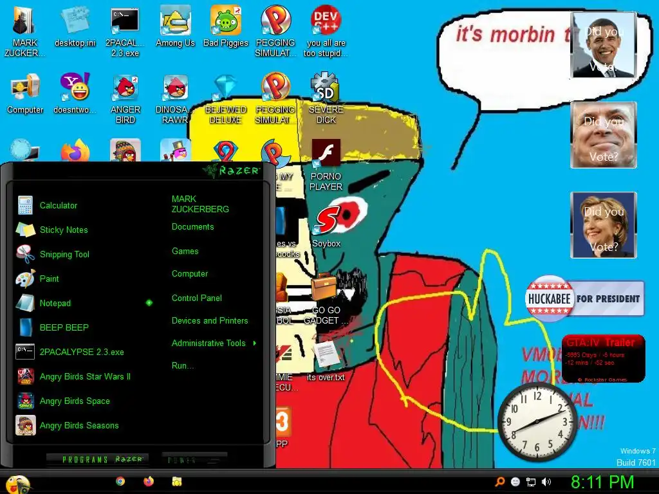Screen dimensions: 659x494
Task: Open the Run... dialog
Action: coord(182,366)
